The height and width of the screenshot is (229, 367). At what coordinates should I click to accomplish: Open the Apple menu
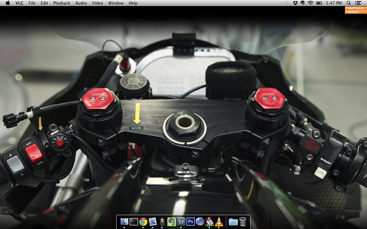coord(8,3)
